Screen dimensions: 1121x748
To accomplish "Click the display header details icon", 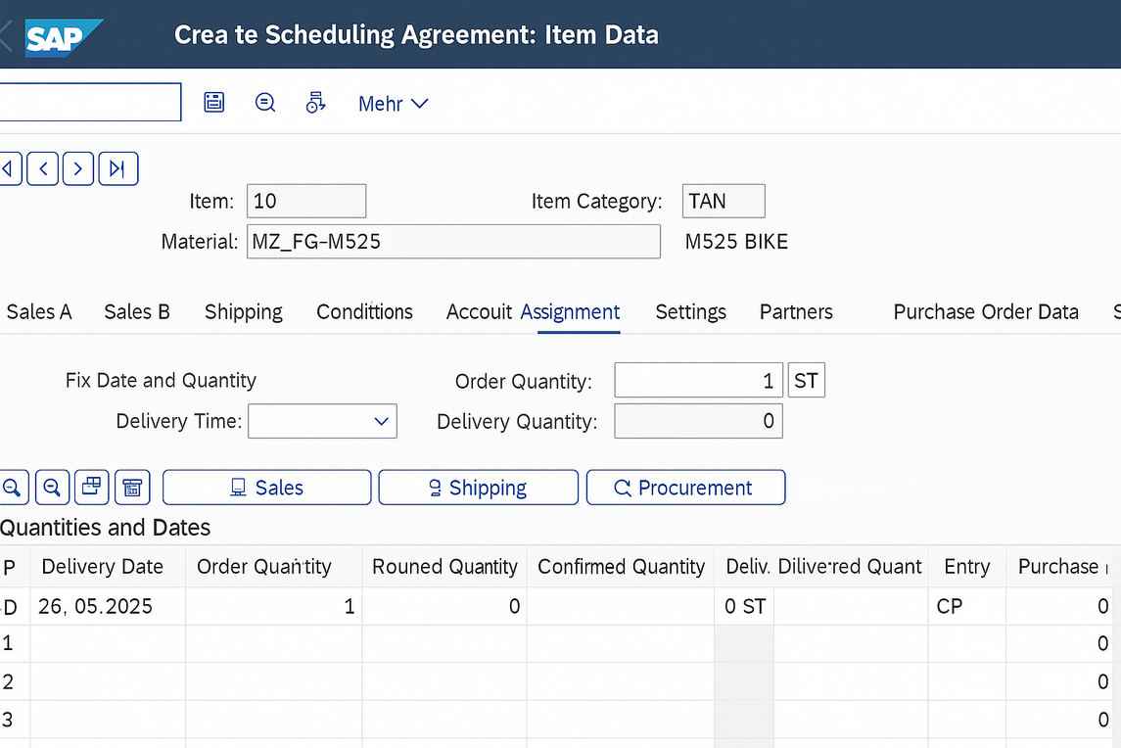I will point(265,102).
